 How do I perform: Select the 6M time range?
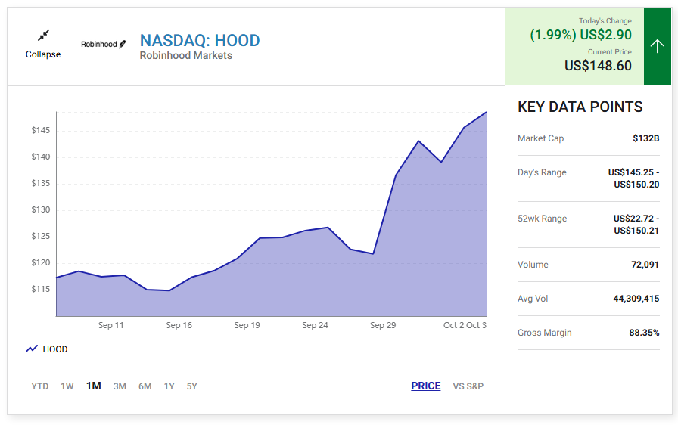[x=145, y=386]
